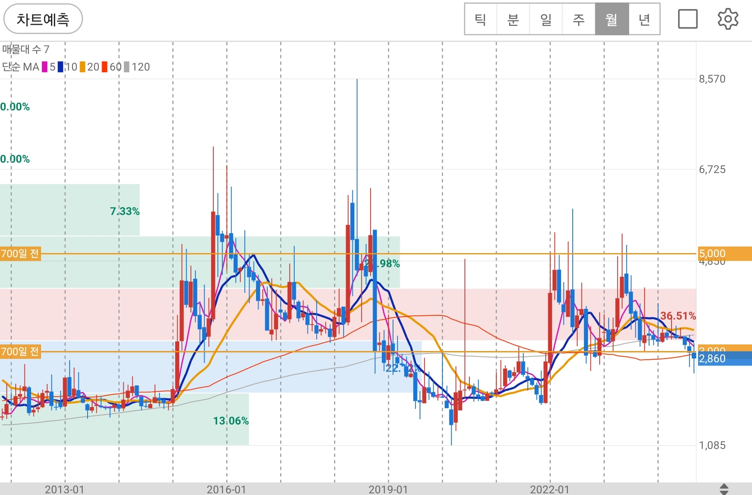Click the 단순 MA indicator label
752x495 pixels.
point(20,67)
